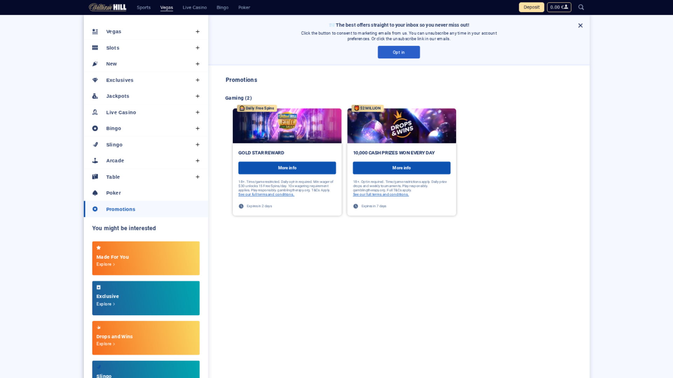
Task: Select the Promotions gear icon
Action: (95, 209)
